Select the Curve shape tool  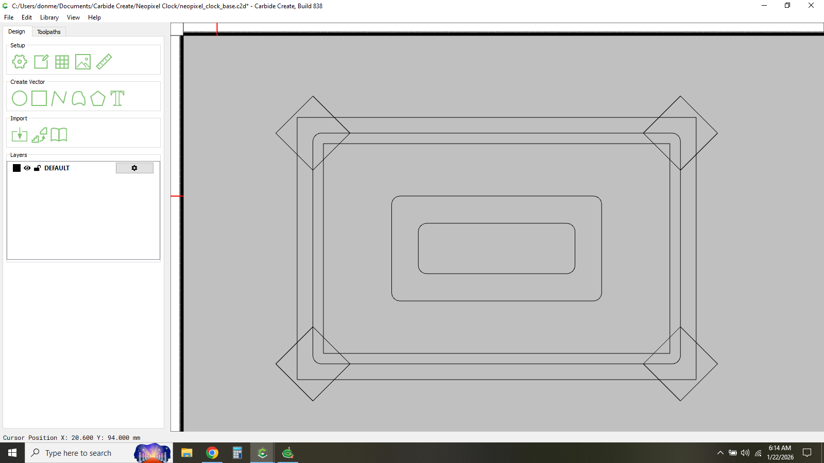coord(78,98)
